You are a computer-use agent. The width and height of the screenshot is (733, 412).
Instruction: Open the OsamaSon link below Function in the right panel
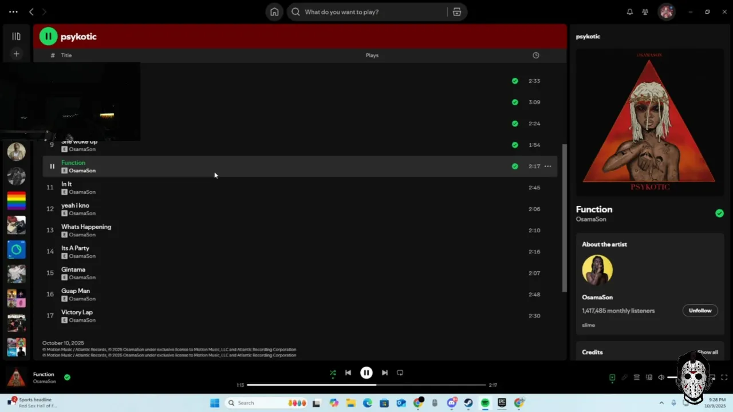[591, 219]
